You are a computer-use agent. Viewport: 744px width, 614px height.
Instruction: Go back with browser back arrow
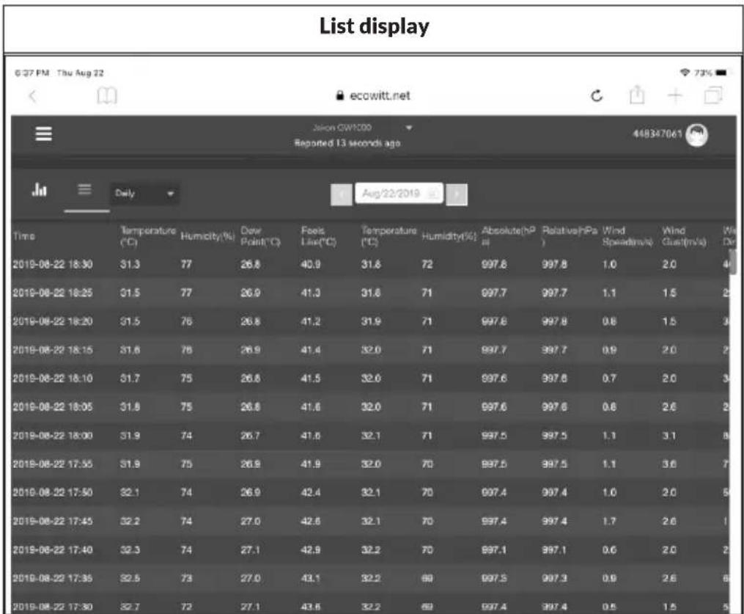[33, 96]
